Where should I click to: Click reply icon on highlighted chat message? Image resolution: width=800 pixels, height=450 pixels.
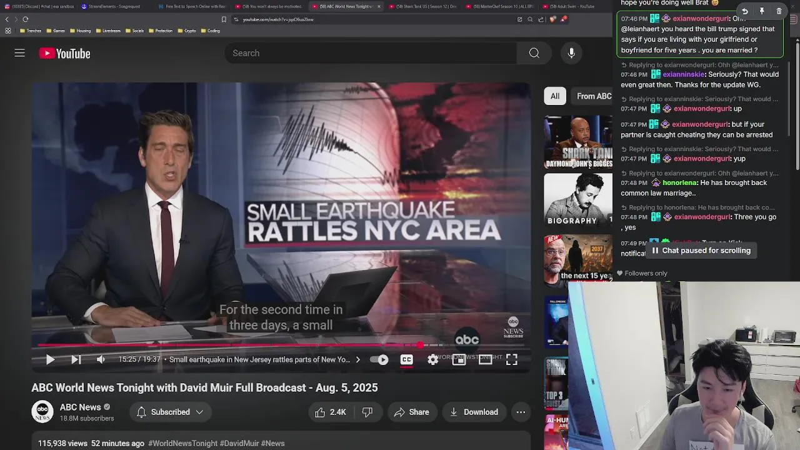(x=744, y=11)
